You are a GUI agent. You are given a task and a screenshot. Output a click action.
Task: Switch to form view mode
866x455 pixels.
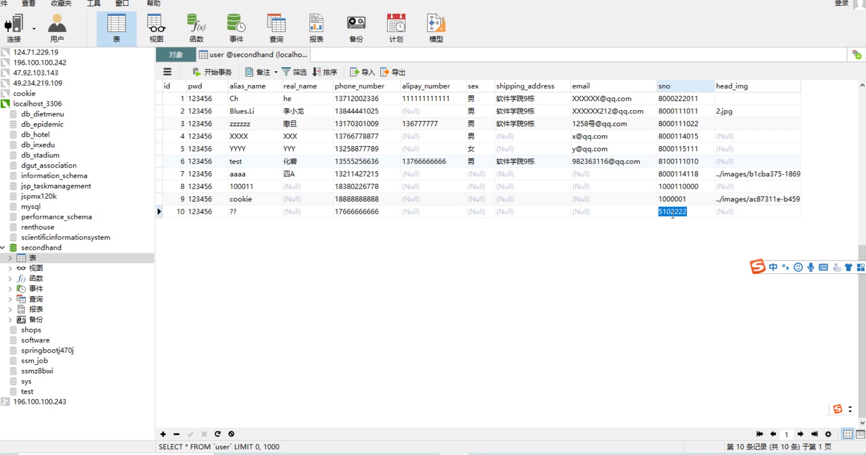861,434
